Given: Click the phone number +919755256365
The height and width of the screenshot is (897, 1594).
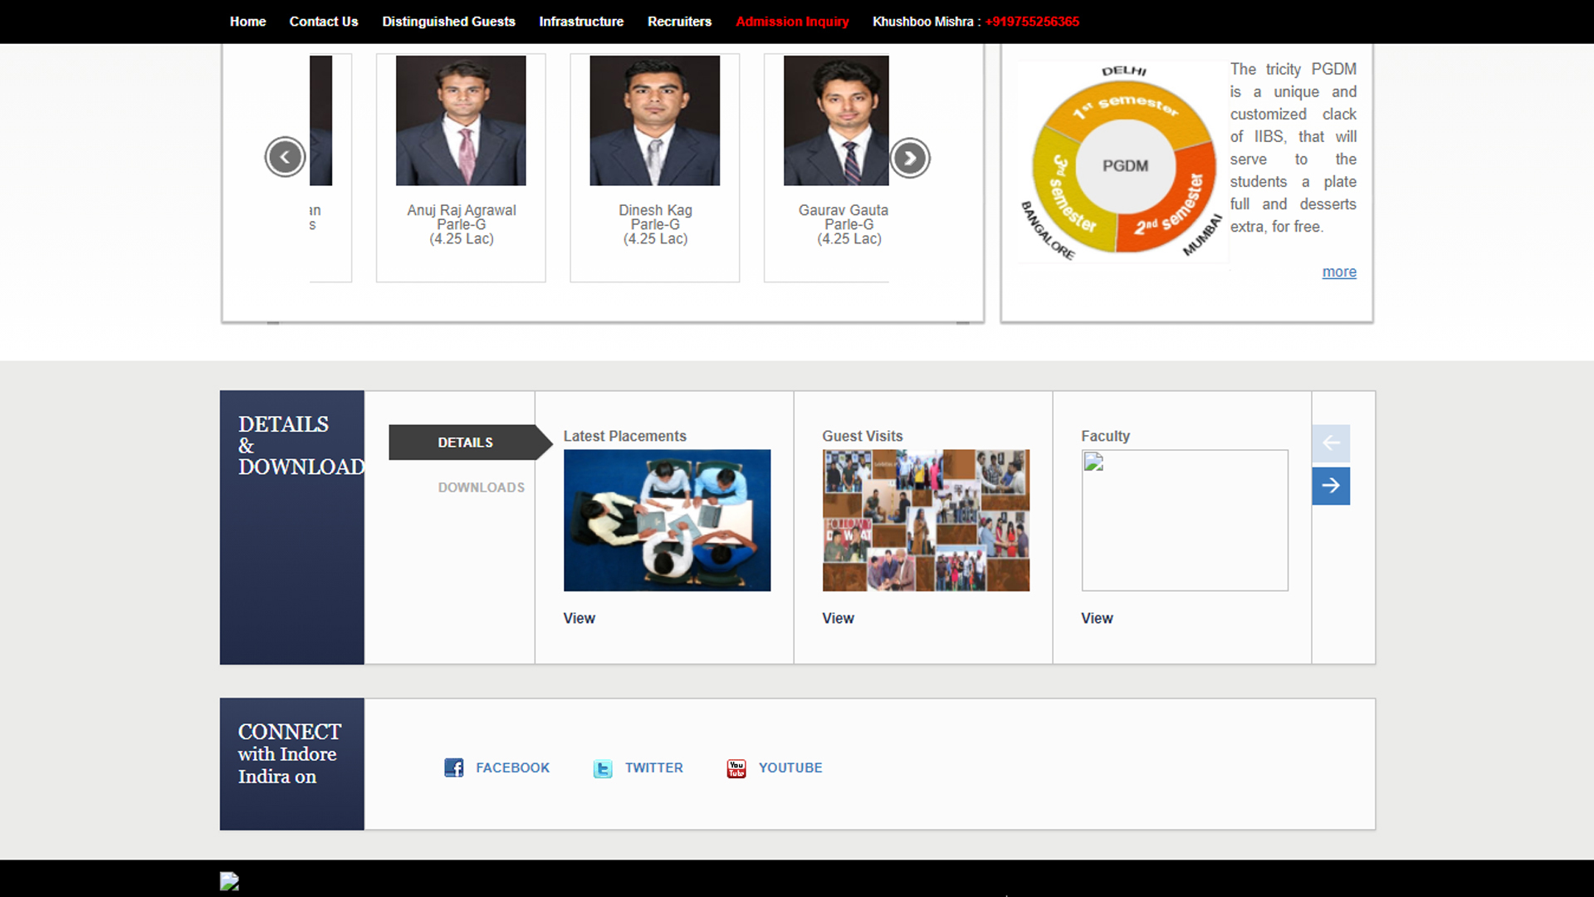Looking at the screenshot, I should point(1032,22).
